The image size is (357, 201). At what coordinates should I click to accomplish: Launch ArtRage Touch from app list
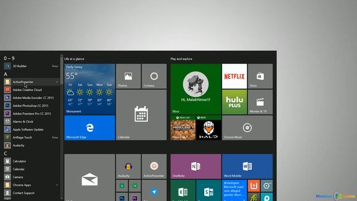(31, 137)
